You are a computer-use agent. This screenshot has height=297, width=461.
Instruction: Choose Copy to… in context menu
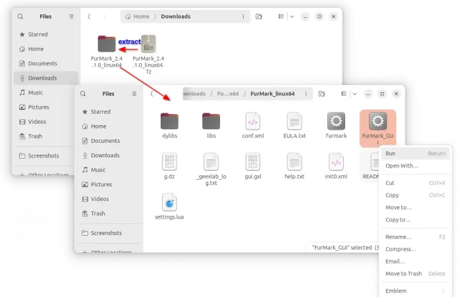click(x=415, y=220)
